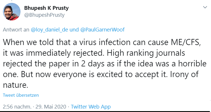211x112 pixels.
Task: Open the Twitter Web App source link
Action: click(x=91, y=107)
